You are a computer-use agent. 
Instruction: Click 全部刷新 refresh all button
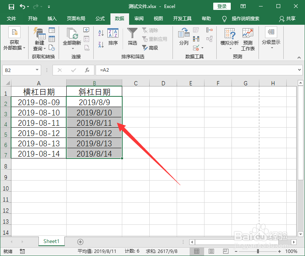coord(72,38)
